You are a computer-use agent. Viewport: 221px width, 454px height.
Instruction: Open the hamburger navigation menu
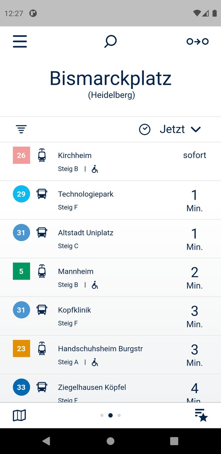click(x=20, y=41)
